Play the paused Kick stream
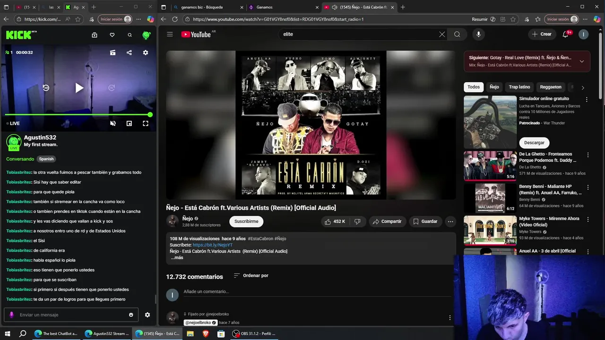The width and height of the screenshot is (605, 340). [79, 88]
